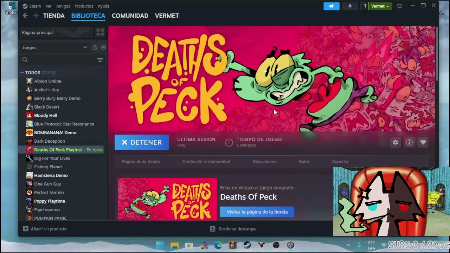The width and height of the screenshot is (450, 253).
Task: Show game information icon
Action: [x=409, y=142]
